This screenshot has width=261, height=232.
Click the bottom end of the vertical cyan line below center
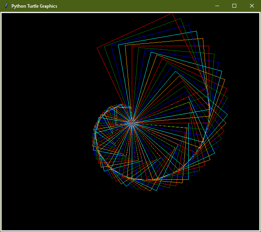point(132,179)
